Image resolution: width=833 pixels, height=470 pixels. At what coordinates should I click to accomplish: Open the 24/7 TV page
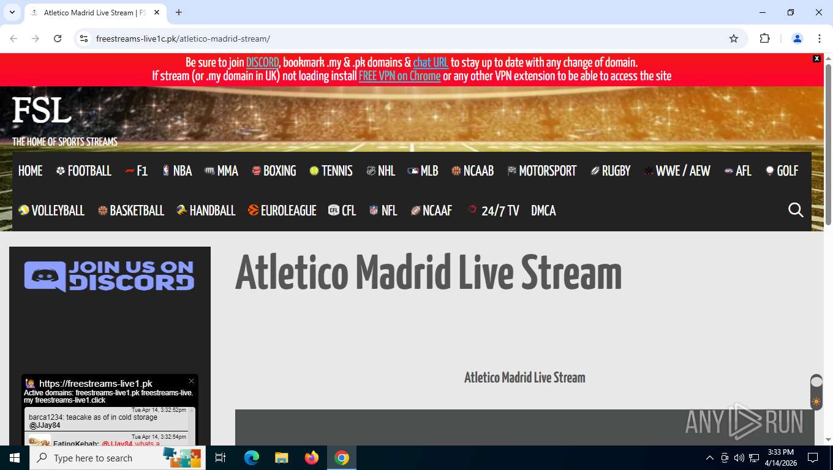(x=493, y=211)
